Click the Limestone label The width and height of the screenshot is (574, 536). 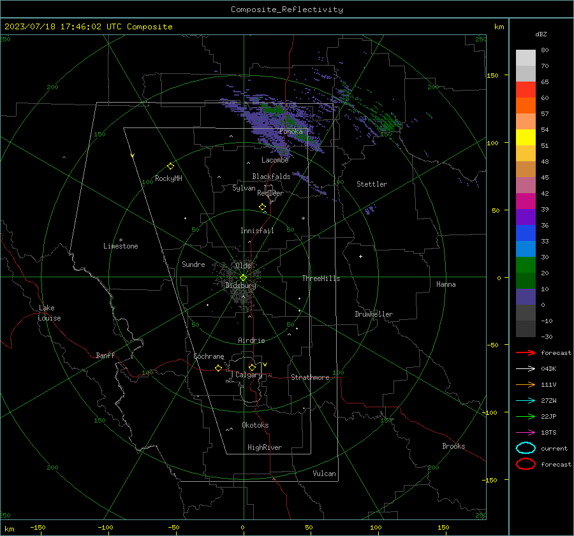121,246
